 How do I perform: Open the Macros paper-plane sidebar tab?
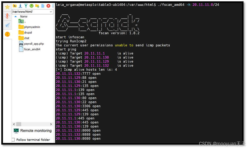[x=7, y=25]
